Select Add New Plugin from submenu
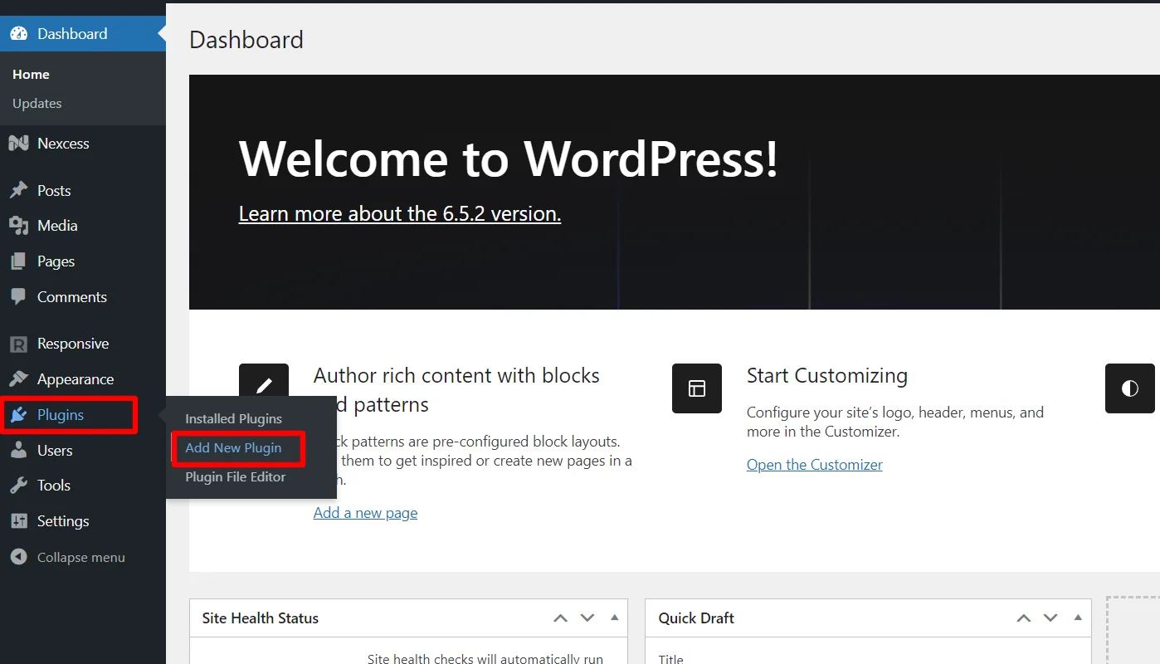This screenshot has height=664, width=1160. 233,448
